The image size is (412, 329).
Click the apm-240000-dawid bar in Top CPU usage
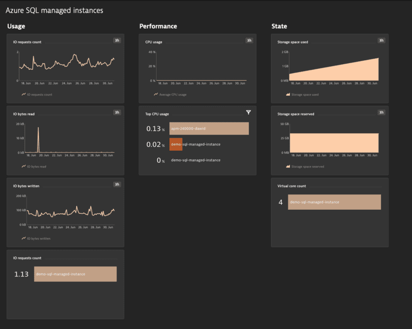click(208, 128)
